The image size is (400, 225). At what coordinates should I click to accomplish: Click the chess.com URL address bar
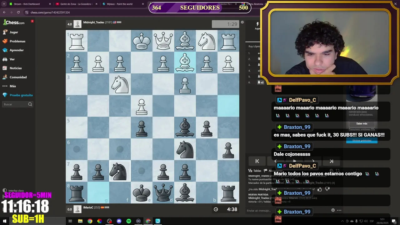click(50, 12)
